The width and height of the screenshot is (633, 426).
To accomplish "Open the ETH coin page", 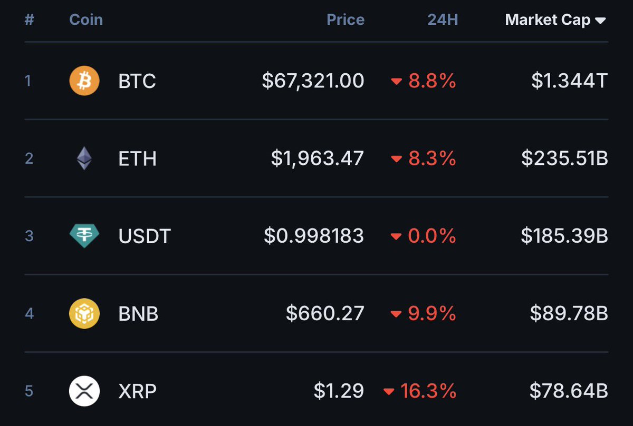I will (138, 159).
